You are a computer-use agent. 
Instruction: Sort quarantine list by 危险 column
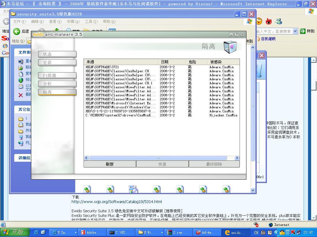click(196, 62)
